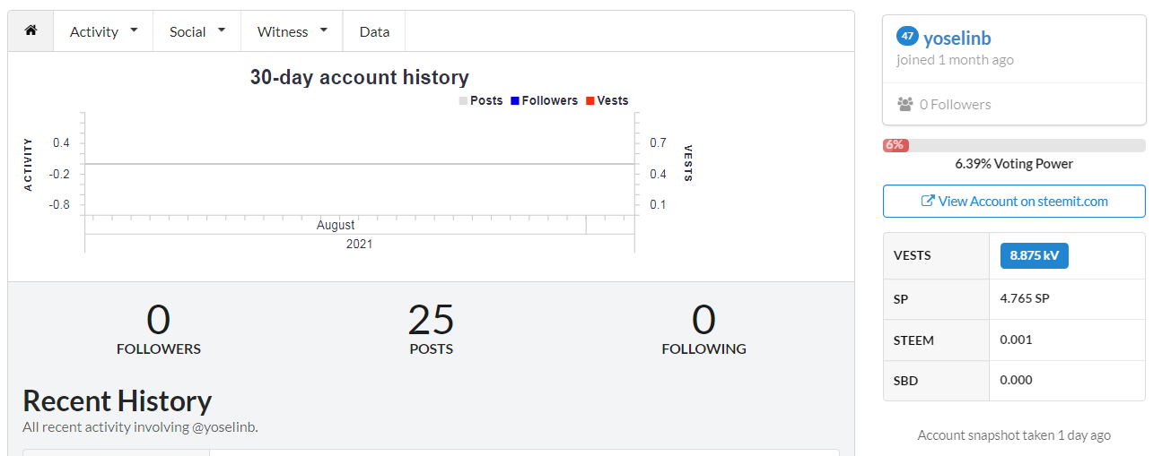Click the 25 Posts statistic
1162x456 pixels.
[x=432, y=329]
